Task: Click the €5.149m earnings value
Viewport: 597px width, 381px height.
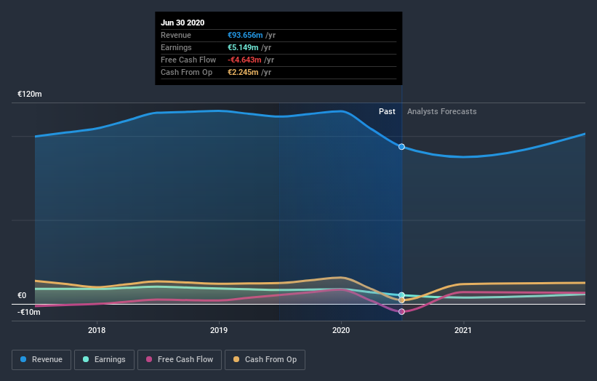Action: [243, 47]
